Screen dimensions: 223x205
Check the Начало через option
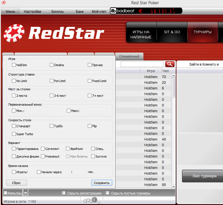click(39, 172)
